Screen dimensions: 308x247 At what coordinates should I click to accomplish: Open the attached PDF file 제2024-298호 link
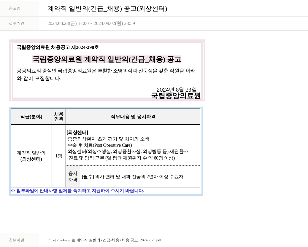[105, 240]
